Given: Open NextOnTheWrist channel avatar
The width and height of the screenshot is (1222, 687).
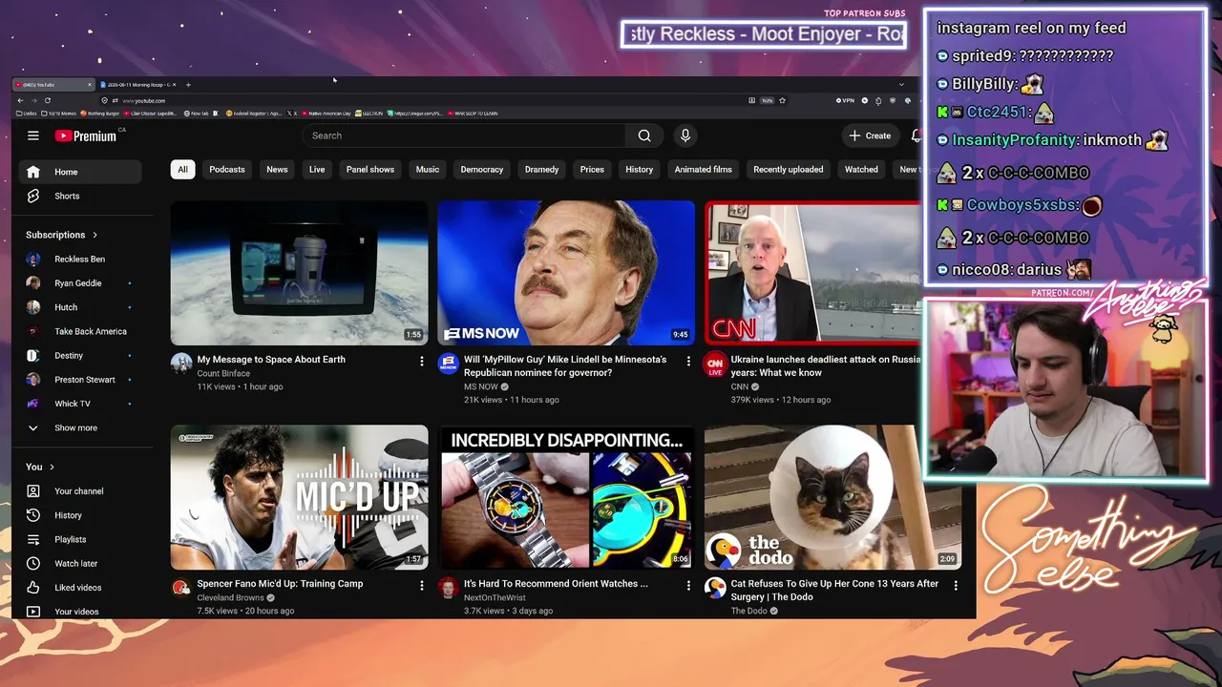Looking at the screenshot, I should coord(448,588).
